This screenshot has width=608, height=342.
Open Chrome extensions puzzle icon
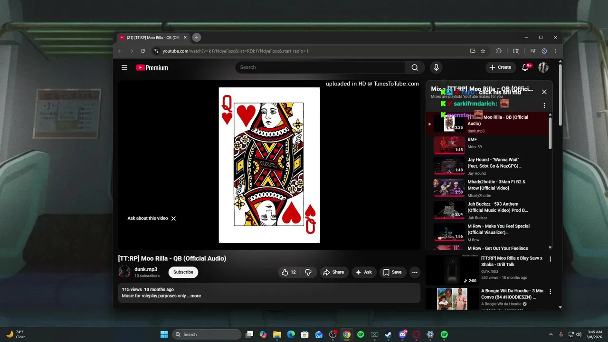(x=499, y=51)
